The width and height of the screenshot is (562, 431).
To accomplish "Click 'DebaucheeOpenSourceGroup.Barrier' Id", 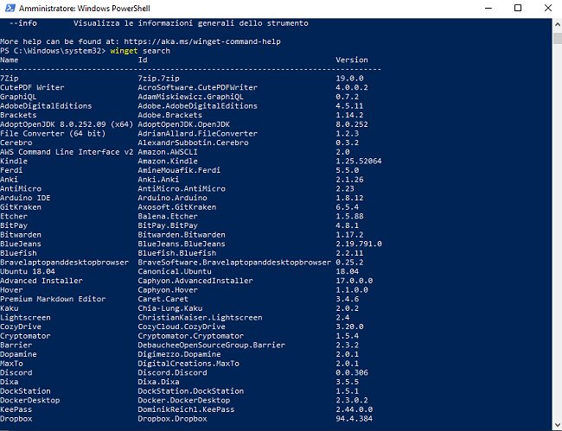I will click(212, 345).
